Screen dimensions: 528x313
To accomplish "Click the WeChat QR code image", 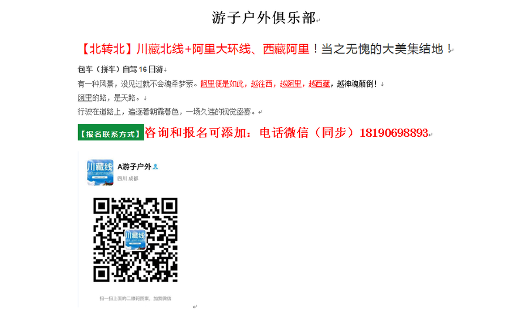I will coord(136,240).
